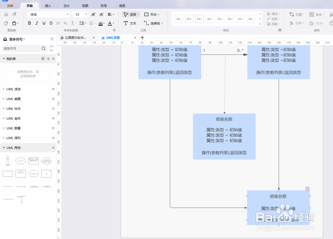Open the 线条 (Line) options

coord(273,19)
